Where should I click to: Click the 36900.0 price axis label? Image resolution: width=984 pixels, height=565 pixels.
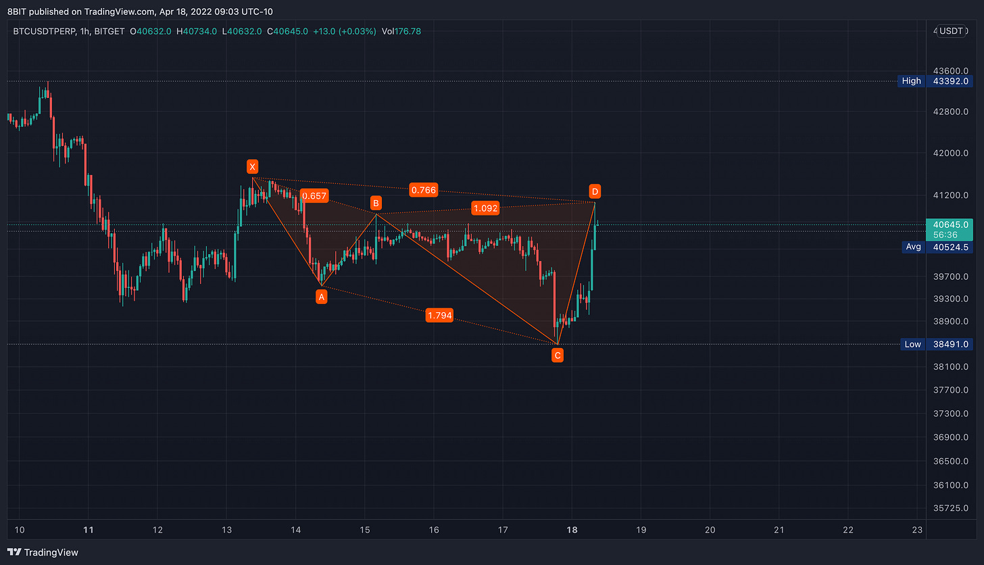coord(951,437)
